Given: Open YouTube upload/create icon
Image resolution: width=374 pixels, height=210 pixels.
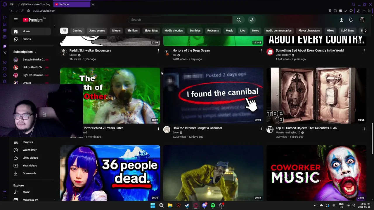Looking at the screenshot, I should pyautogui.click(x=341, y=20).
